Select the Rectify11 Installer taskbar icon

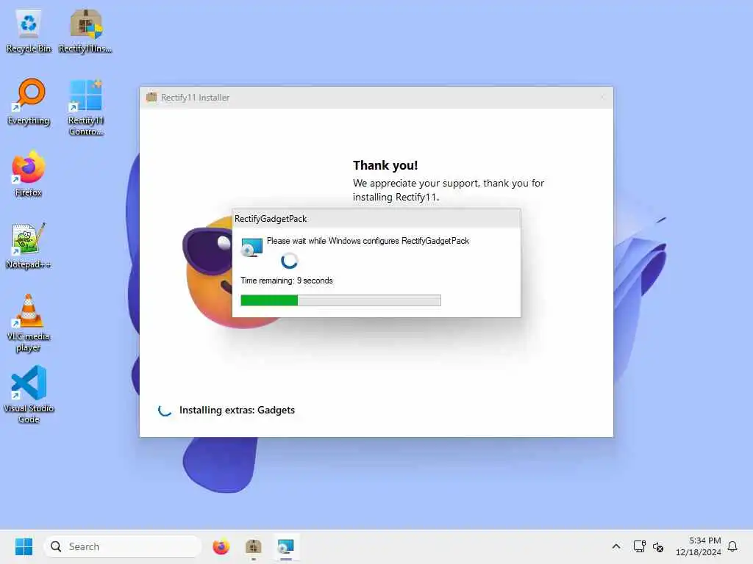tap(253, 546)
